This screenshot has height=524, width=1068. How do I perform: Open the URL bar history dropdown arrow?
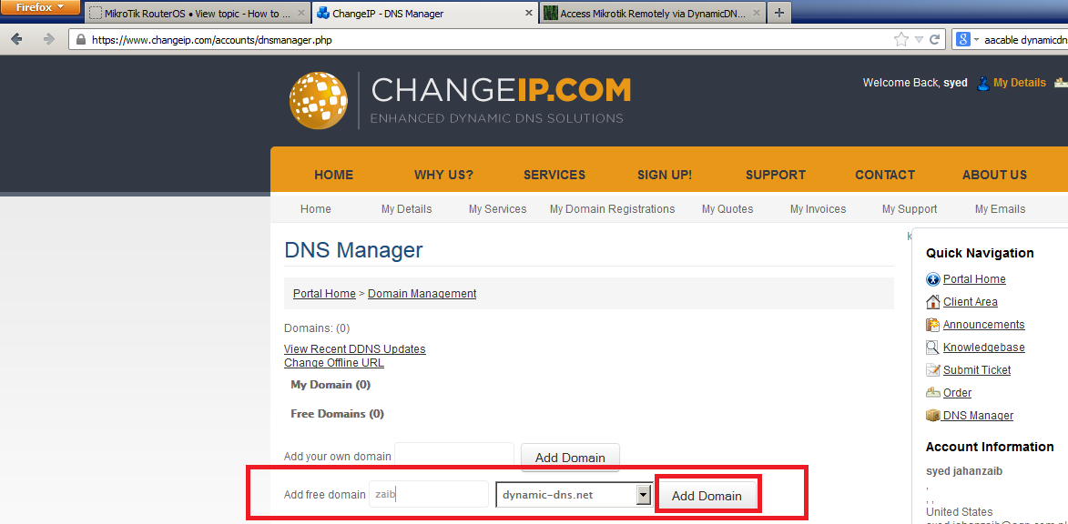pos(920,39)
